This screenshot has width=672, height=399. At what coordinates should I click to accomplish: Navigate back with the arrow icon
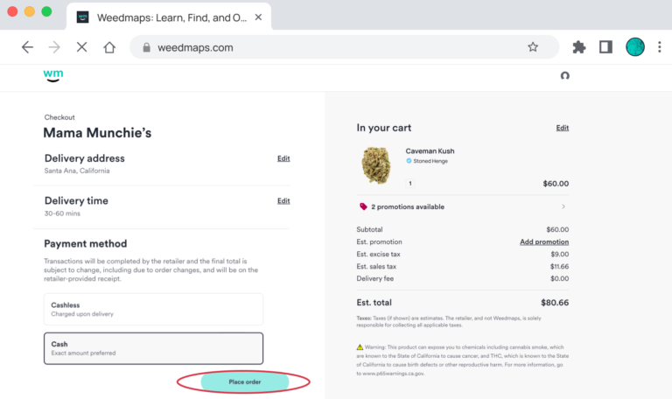tap(27, 47)
